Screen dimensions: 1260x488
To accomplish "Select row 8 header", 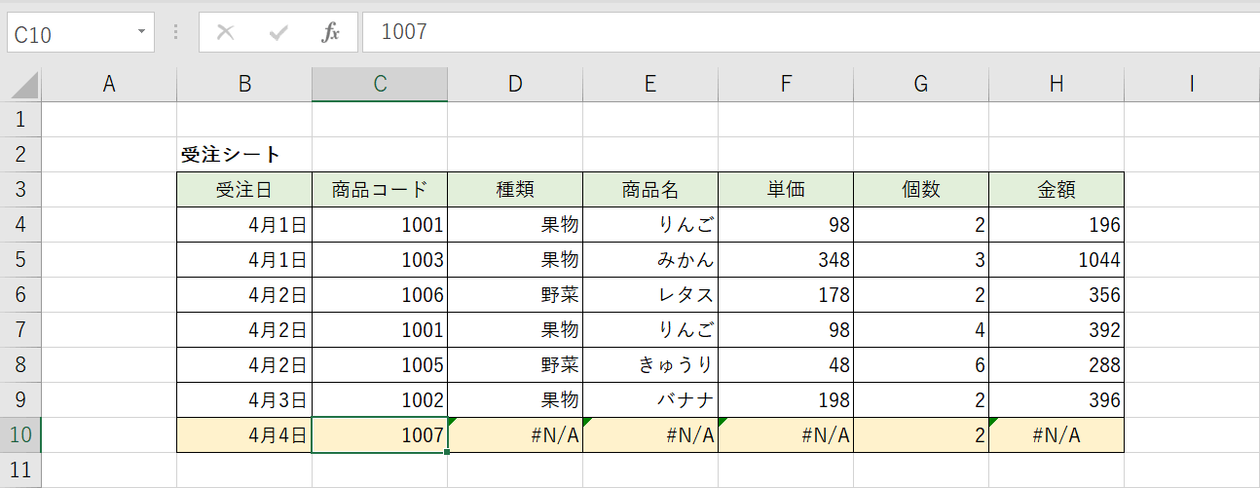I will click(x=20, y=365).
